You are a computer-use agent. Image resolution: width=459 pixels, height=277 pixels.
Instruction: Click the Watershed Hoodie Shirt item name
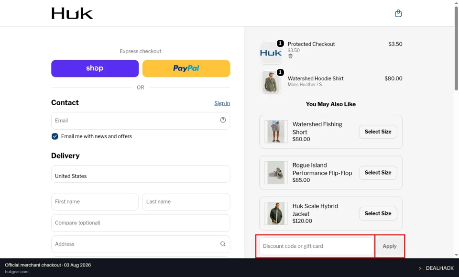click(316, 78)
